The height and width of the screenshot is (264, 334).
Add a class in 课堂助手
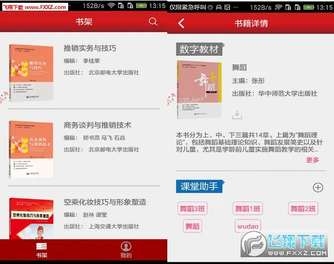coord(318,187)
